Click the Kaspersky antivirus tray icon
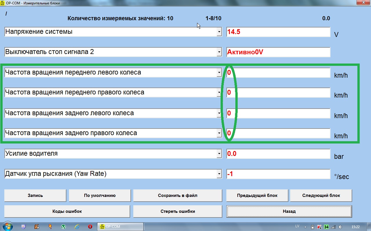 click(319, 227)
